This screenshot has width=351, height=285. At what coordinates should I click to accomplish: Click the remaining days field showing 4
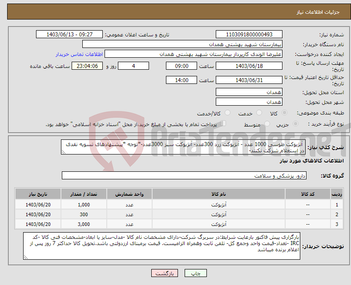pyautogui.click(x=133, y=66)
